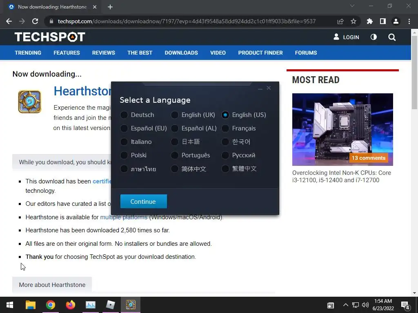418x313 pixels.
Task: Open volume control in system tray
Action: click(x=365, y=305)
